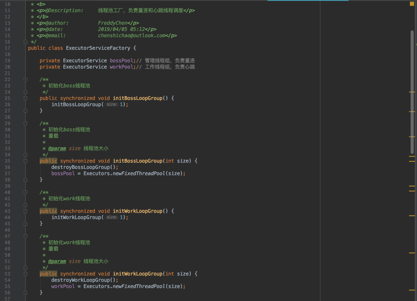The width and height of the screenshot is (417, 301).
Task: Click the bossPool field name on line 37
Action: 63,173
